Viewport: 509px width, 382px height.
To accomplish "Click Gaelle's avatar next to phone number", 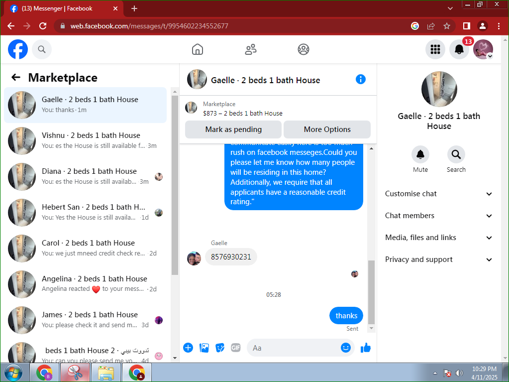I will click(x=194, y=258).
